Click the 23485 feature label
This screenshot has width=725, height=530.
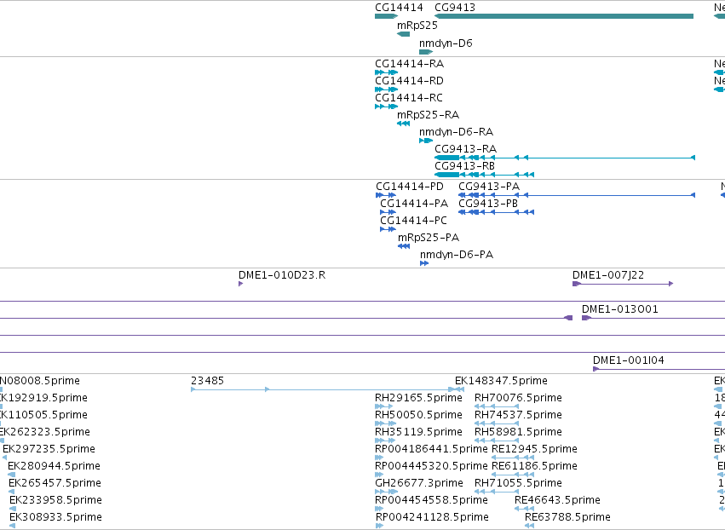[x=207, y=381]
